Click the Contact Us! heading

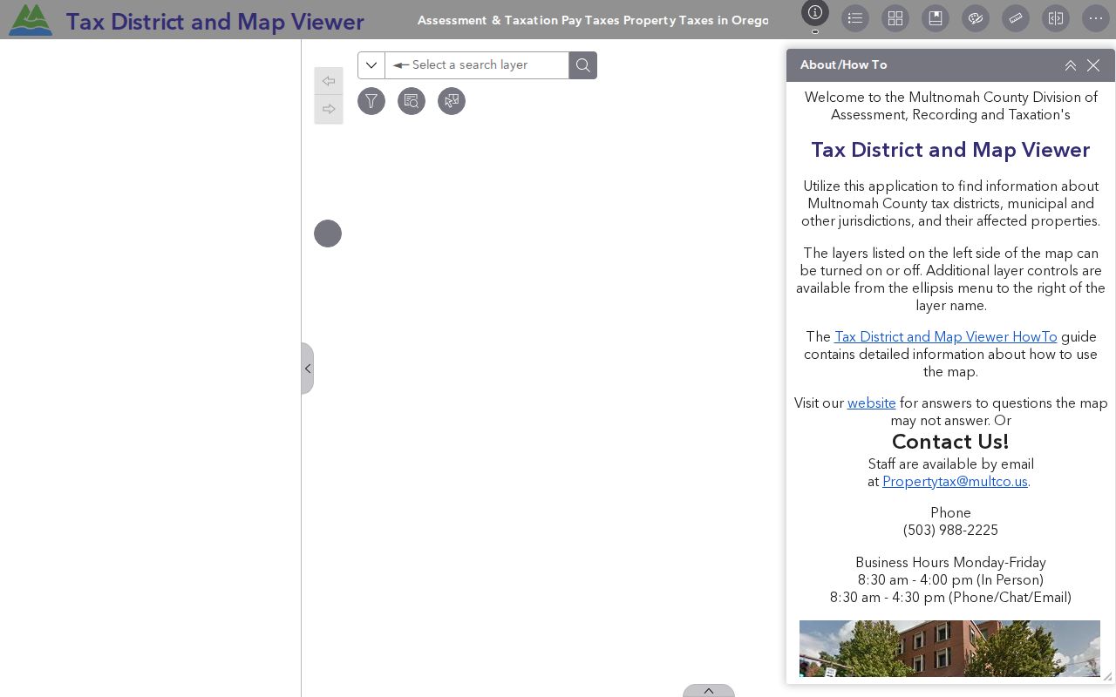(x=950, y=442)
